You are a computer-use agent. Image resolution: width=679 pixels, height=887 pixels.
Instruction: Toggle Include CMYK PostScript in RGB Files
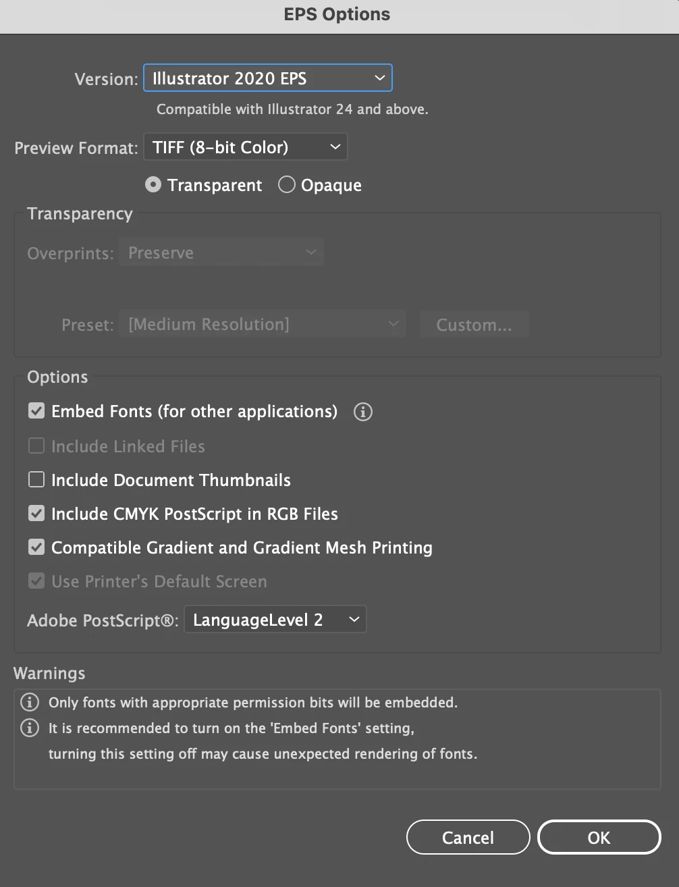coord(36,514)
